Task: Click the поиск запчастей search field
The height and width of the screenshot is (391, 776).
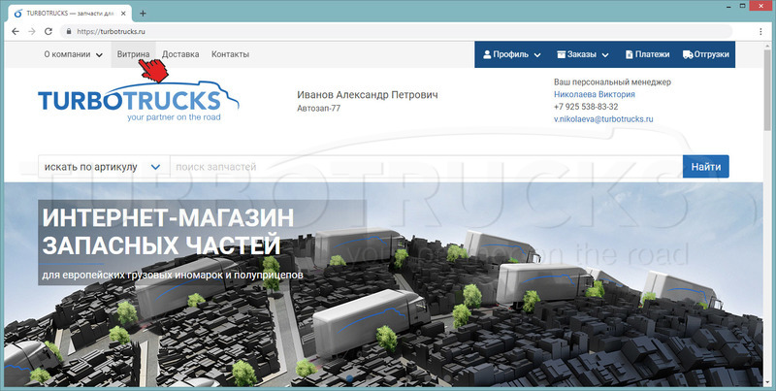Action: (x=426, y=167)
